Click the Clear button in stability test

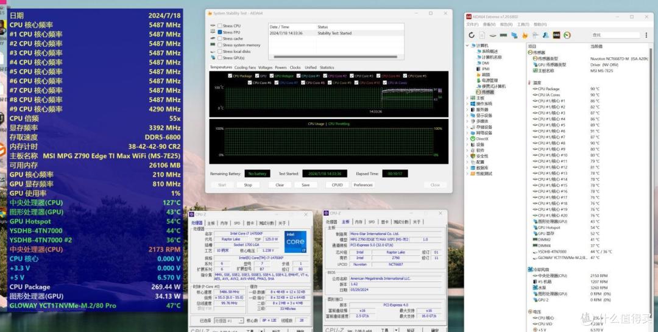(x=280, y=185)
